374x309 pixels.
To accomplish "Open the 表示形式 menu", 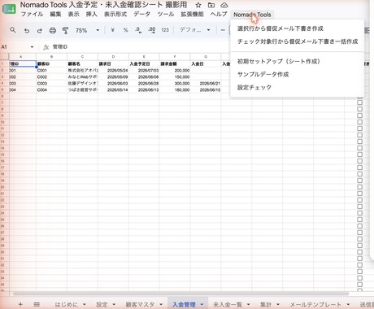I will point(115,15).
